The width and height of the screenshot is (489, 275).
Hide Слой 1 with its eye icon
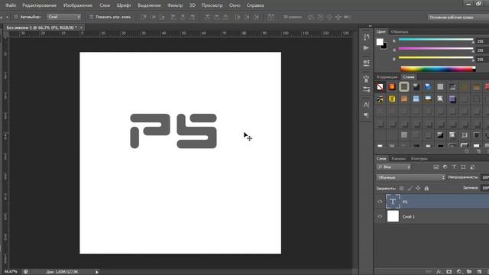pyautogui.click(x=380, y=216)
